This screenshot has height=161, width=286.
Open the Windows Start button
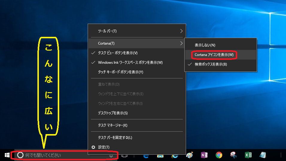(7, 155)
